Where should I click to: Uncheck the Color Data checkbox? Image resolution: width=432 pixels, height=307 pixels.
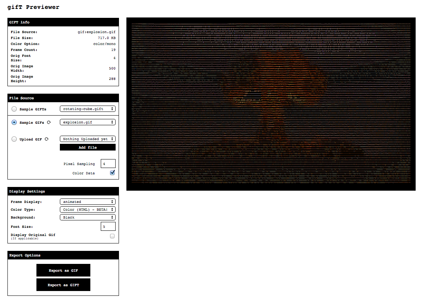point(112,173)
